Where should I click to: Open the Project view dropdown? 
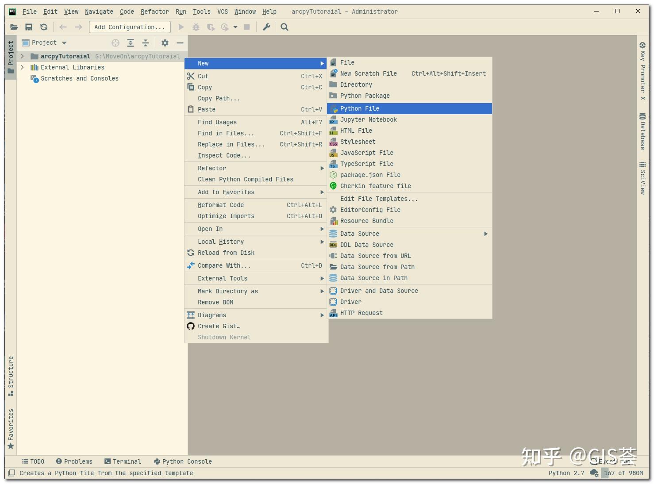pos(44,43)
